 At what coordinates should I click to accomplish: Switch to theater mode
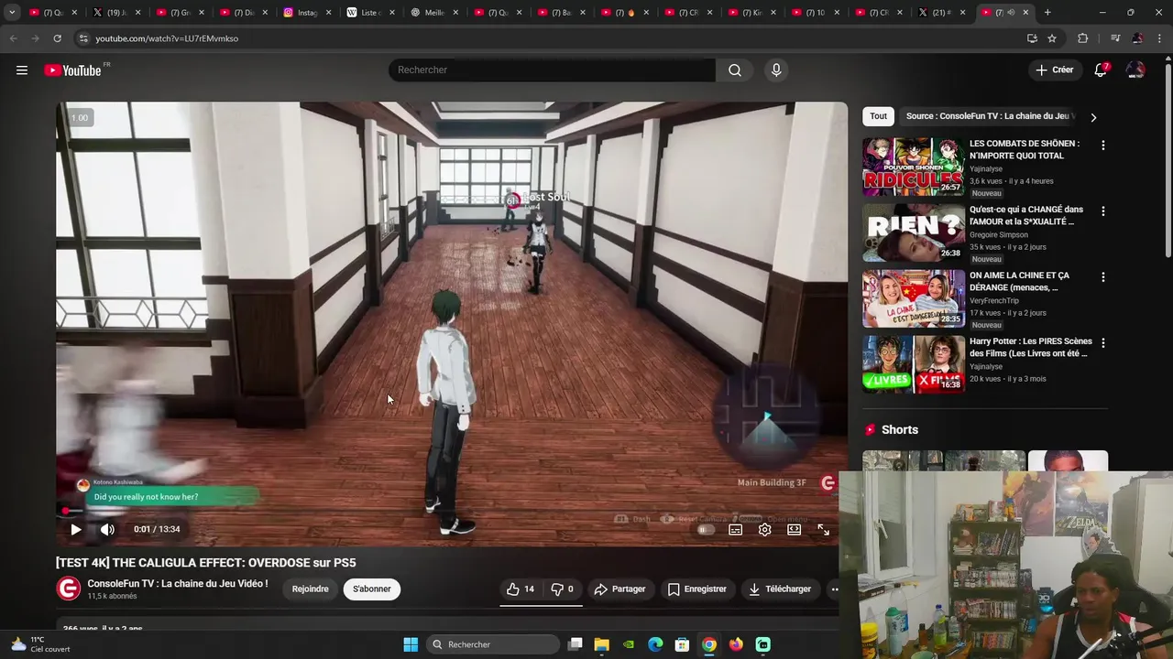[794, 529]
